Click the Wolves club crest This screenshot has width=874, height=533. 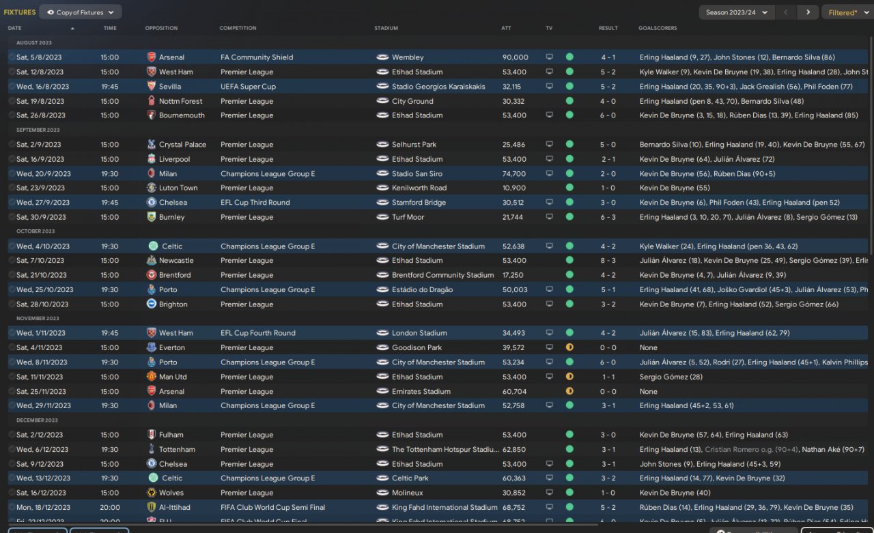pos(152,493)
